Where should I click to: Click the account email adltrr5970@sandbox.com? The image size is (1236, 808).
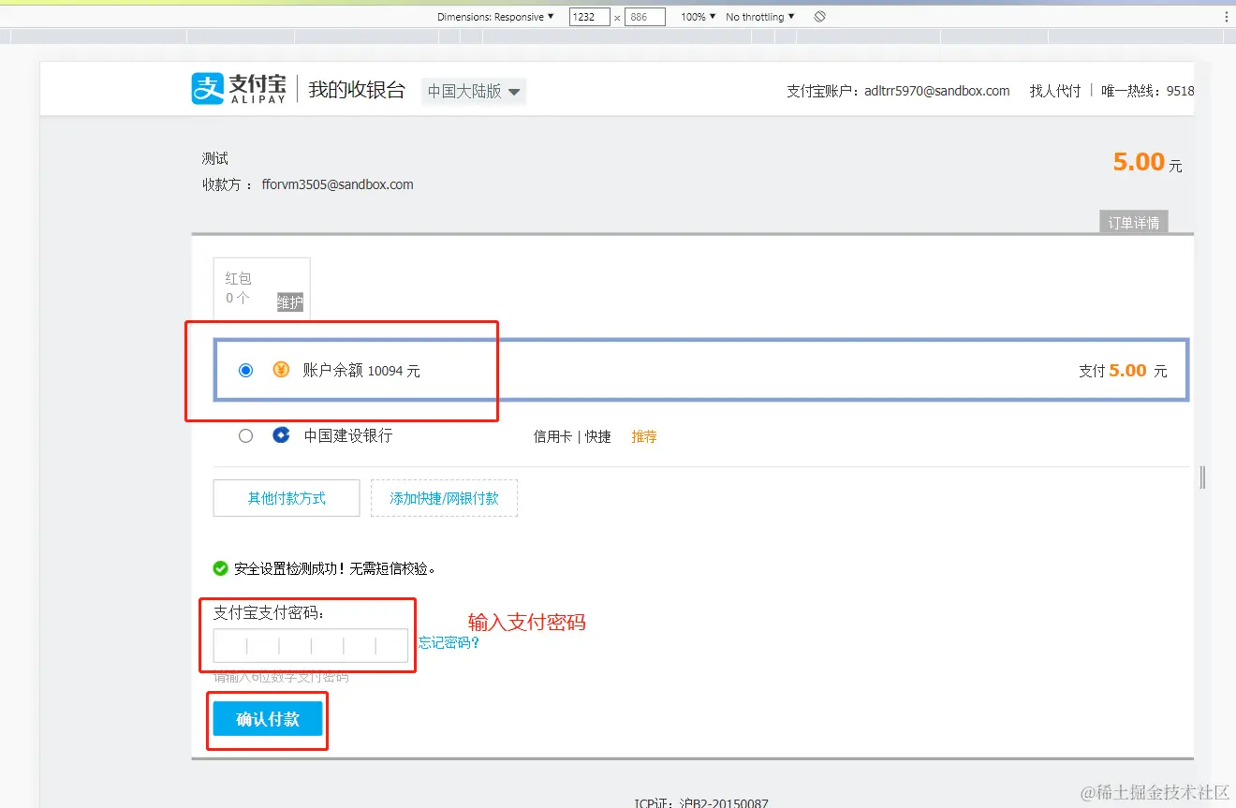937,91
